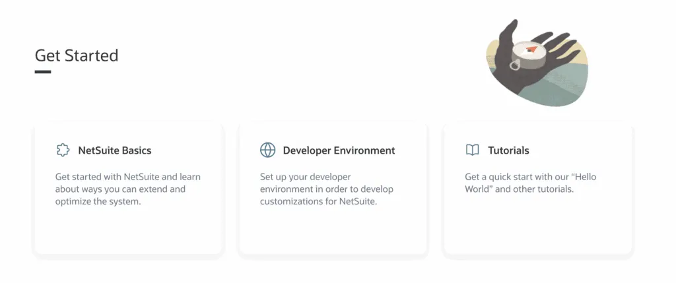676x283 pixels.
Task: Click the dark underline bar below Get Started
Action: click(43, 72)
